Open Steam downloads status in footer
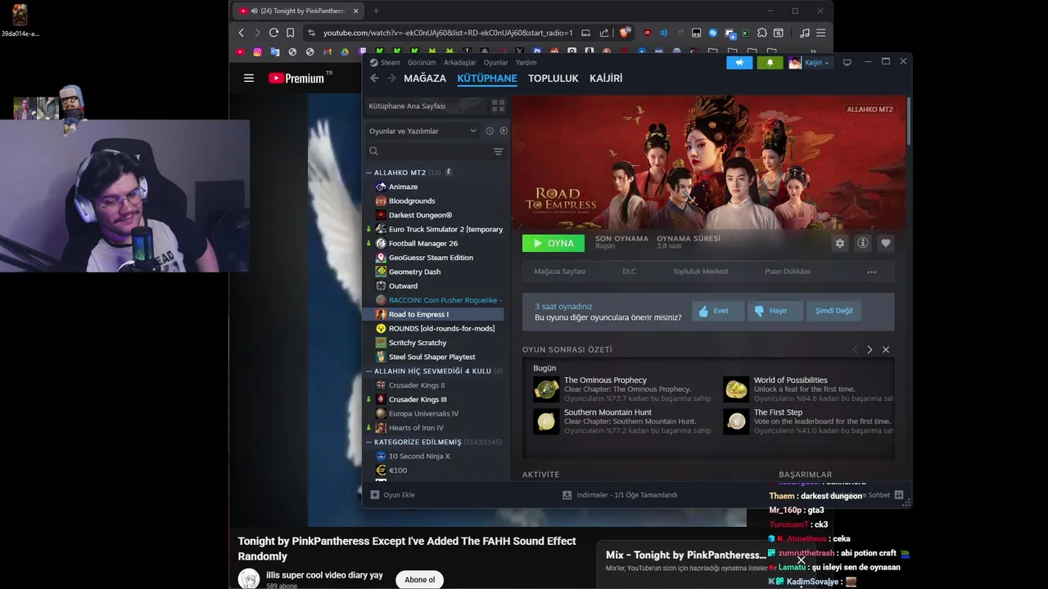1048x589 pixels. click(620, 495)
